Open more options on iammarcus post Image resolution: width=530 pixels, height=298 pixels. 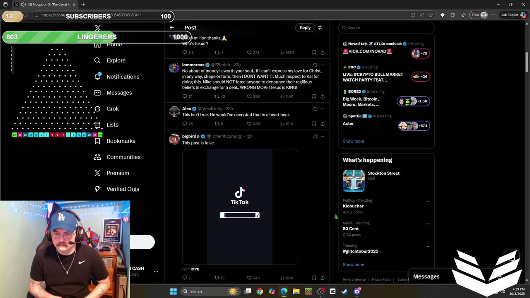tap(323, 65)
